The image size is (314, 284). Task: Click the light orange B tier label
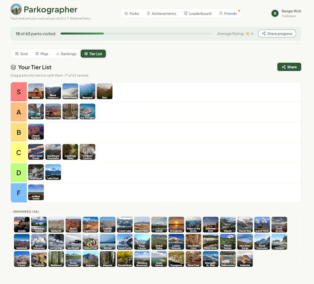tap(18, 132)
